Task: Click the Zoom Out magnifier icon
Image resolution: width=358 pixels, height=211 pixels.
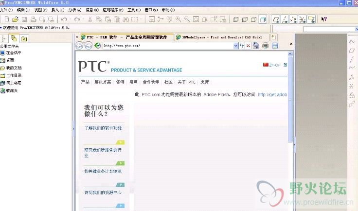Action: [187, 19]
